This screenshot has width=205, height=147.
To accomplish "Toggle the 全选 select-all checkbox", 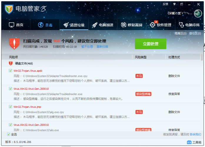I will 9,134.
